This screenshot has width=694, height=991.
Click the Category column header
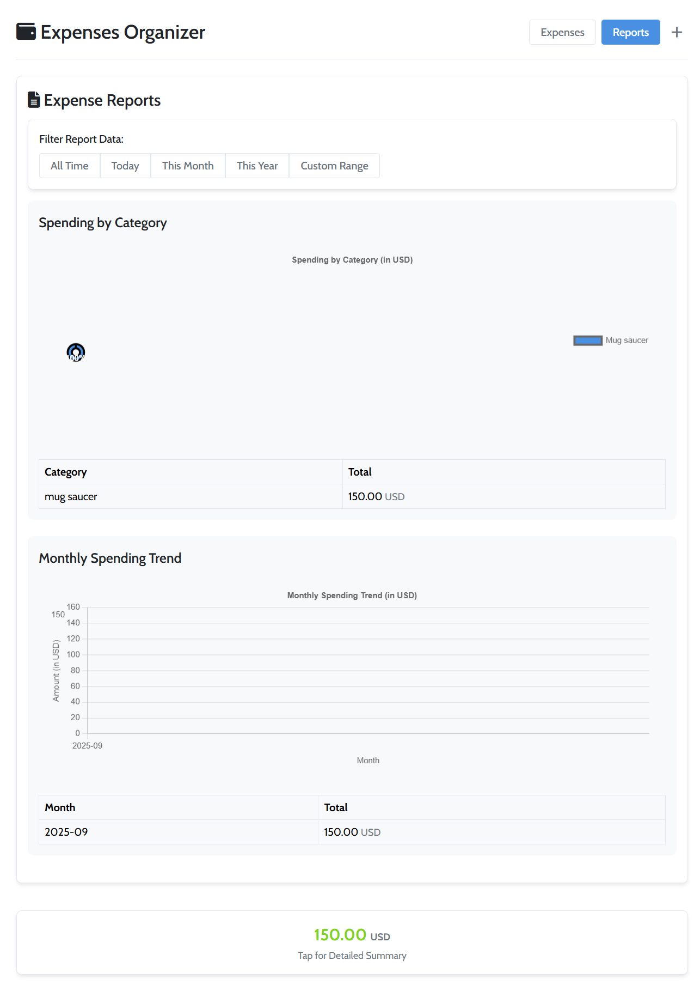coord(65,472)
